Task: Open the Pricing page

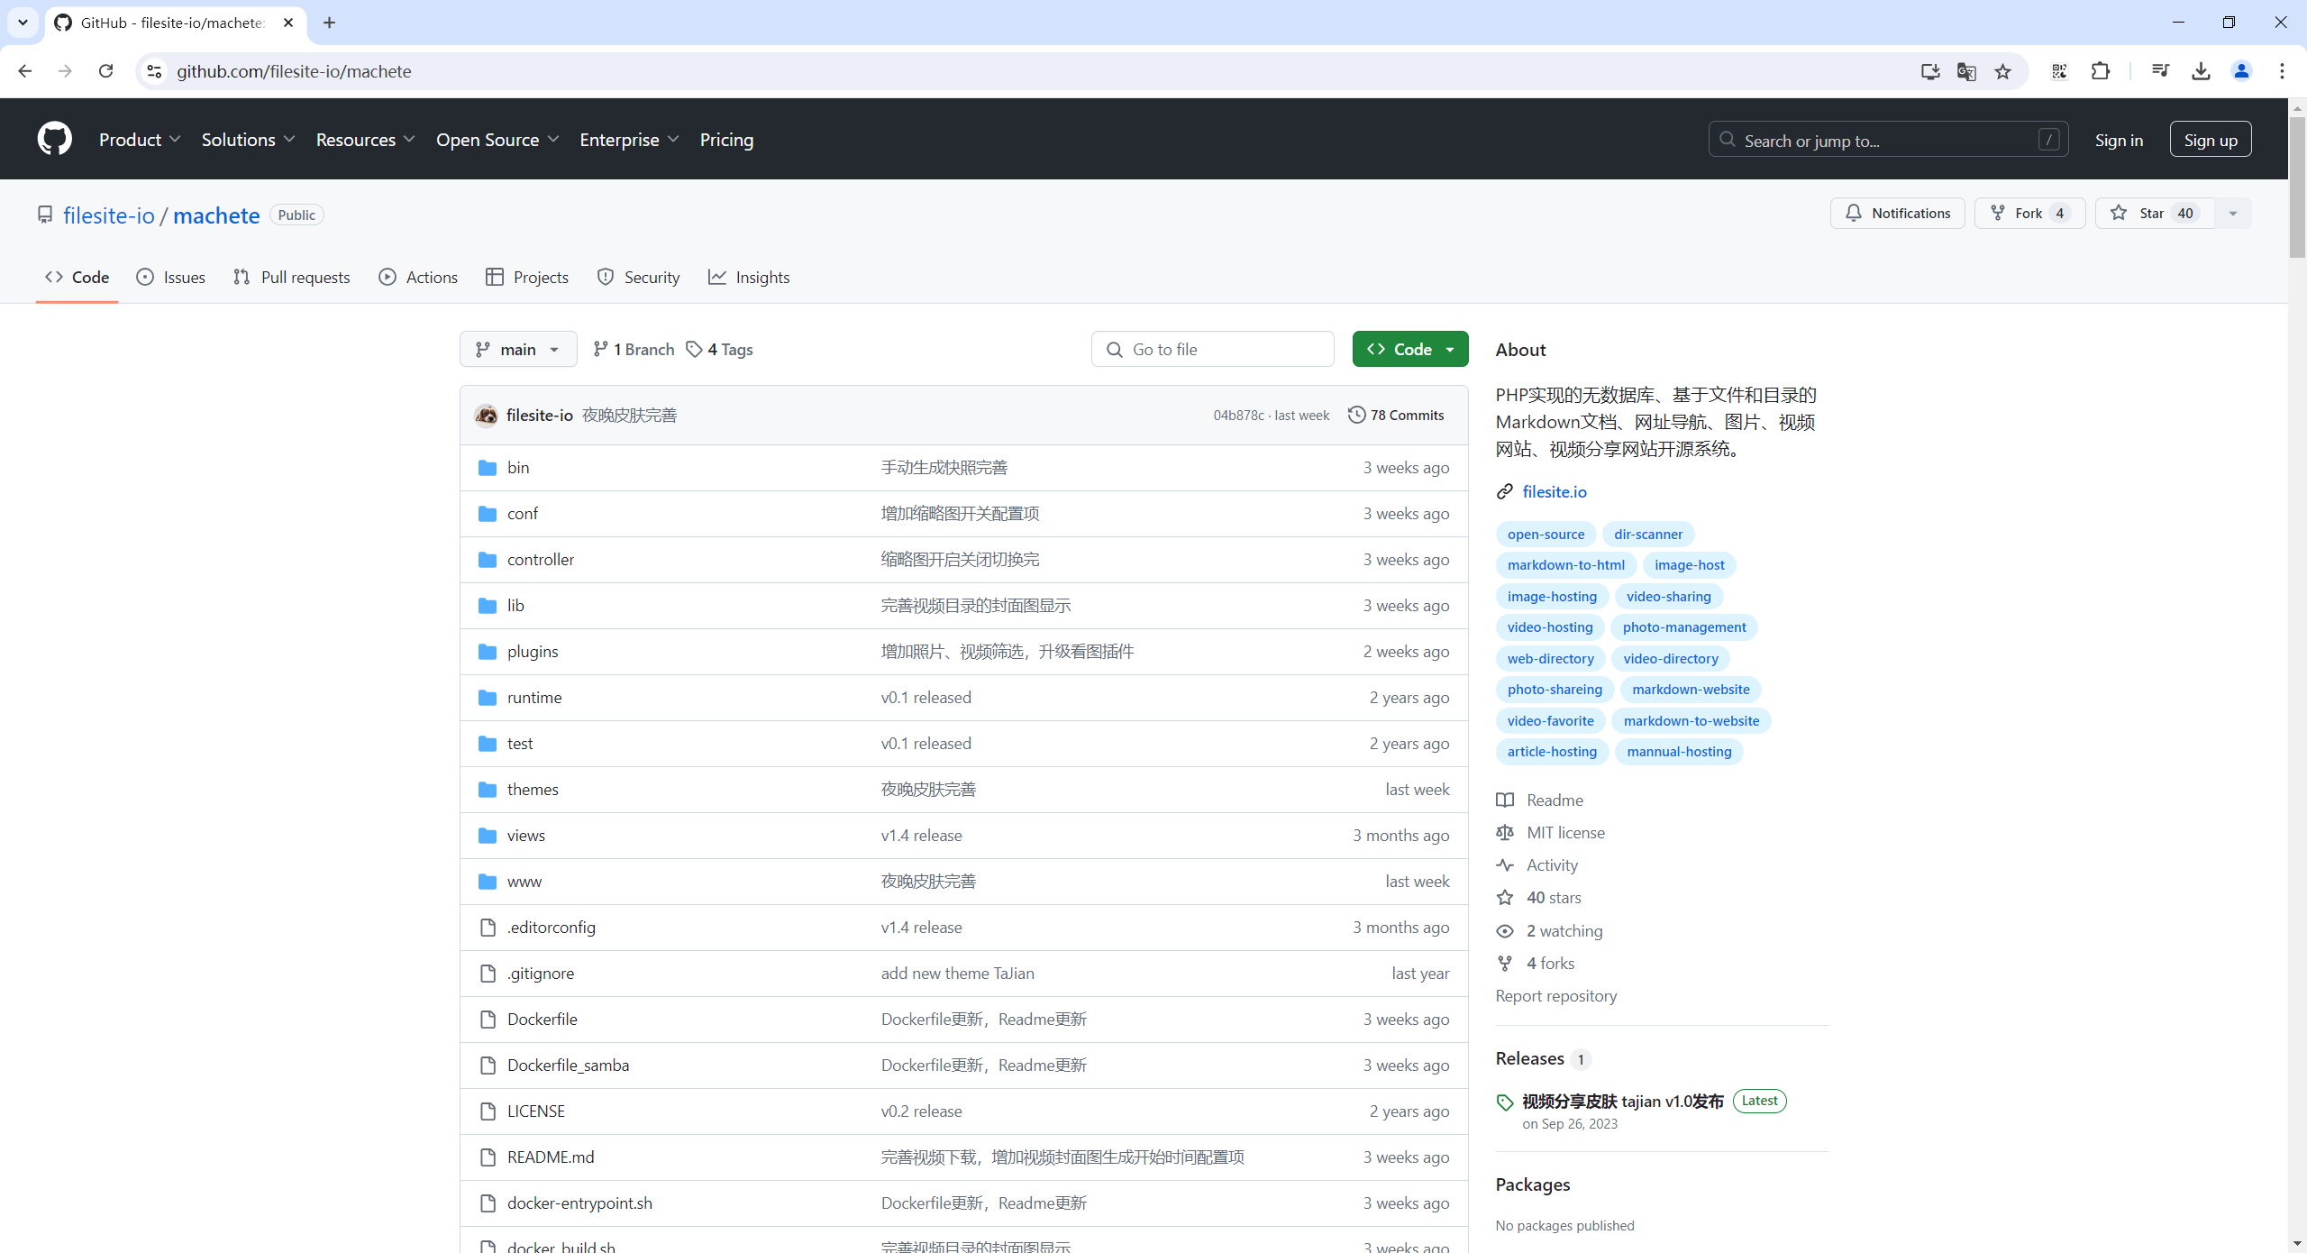Action: point(726,140)
